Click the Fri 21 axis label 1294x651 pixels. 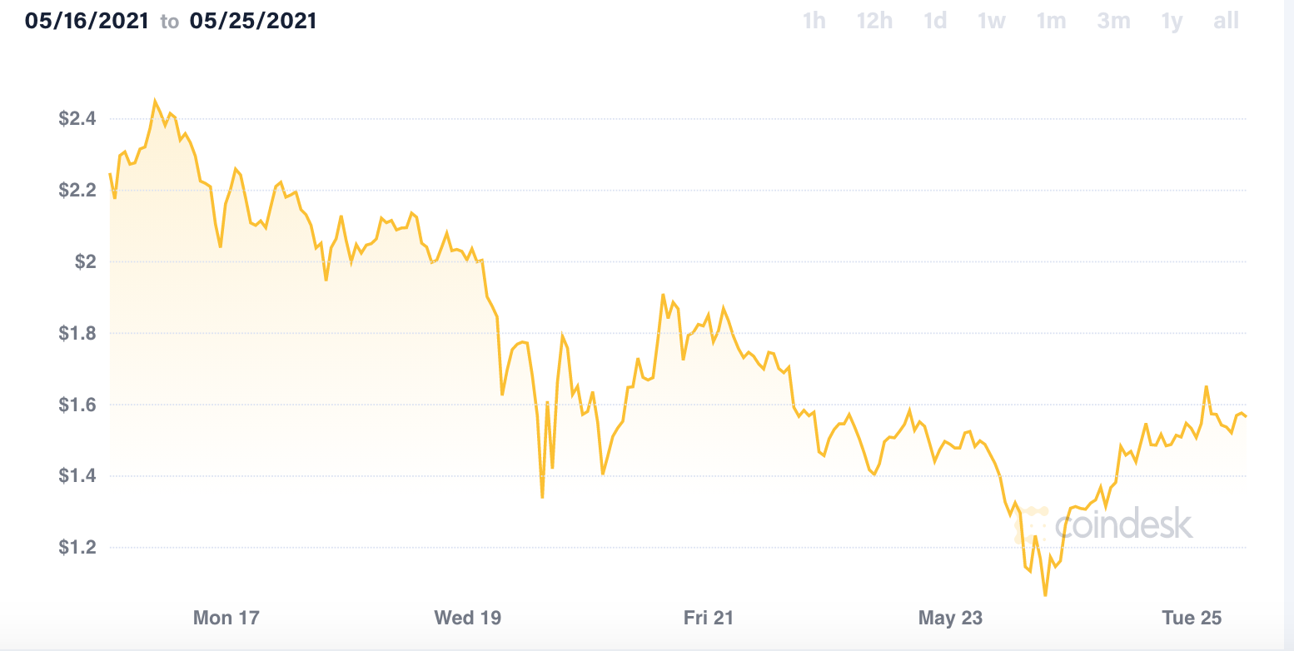(x=709, y=618)
